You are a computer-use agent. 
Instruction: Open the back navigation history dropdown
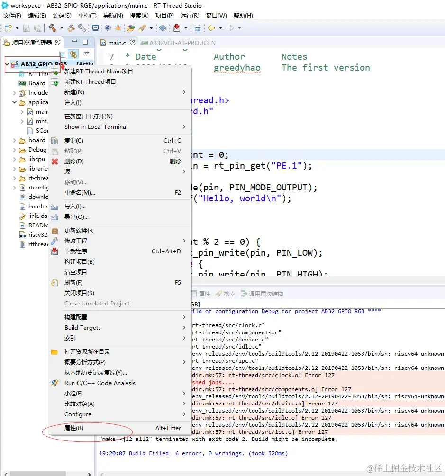[220, 28]
